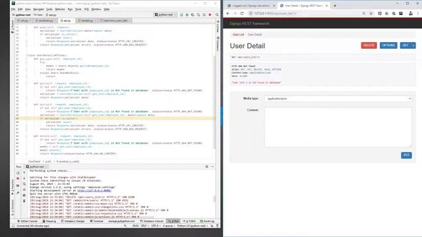Click the Print icon in the Run console gutter
Image resolution: width=422 pixels, height=237 pixels.
[24, 195]
